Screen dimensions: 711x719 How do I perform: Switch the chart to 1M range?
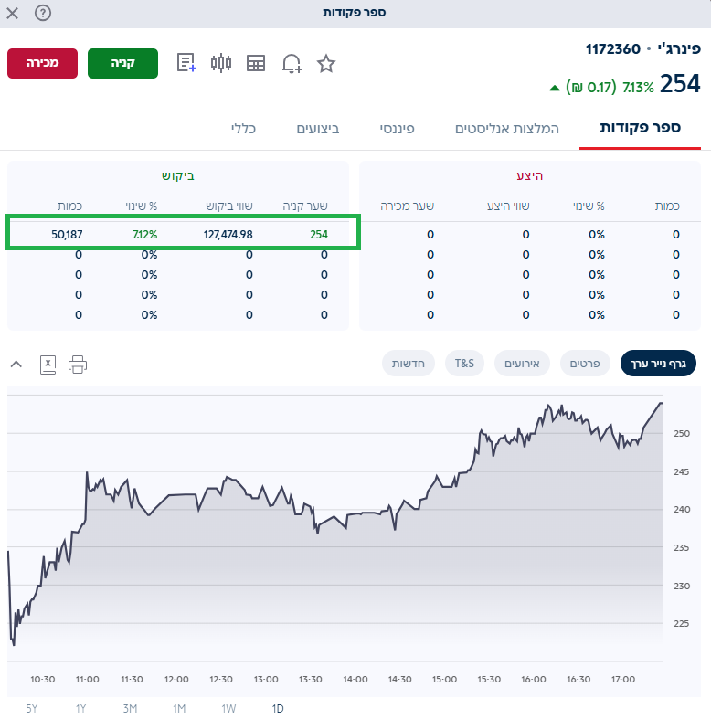pyautogui.click(x=179, y=708)
